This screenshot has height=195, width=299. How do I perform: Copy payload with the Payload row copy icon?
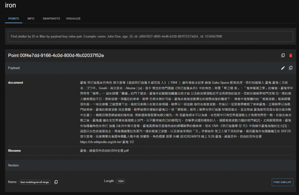pos(291,68)
